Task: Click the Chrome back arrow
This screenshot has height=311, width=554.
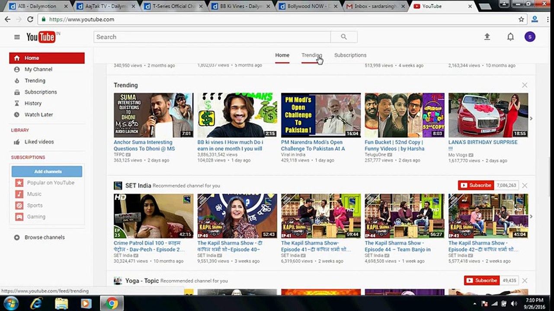Action: point(7,19)
